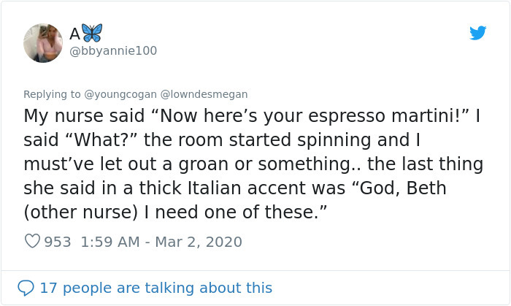This screenshot has width=511, height=306.
Task: Click the "Replying to" label
Action: point(51,94)
